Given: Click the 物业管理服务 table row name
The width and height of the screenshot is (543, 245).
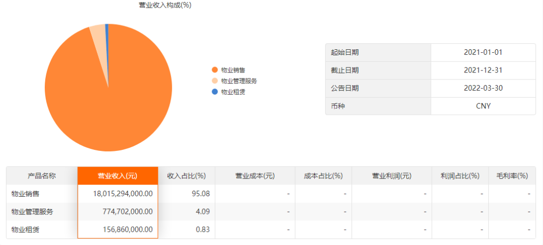Looking at the screenshot, I should [x=32, y=212].
